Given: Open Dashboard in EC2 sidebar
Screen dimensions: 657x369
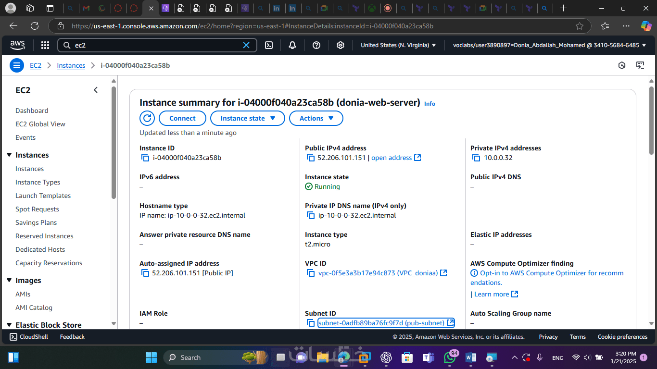Looking at the screenshot, I should pyautogui.click(x=32, y=111).
